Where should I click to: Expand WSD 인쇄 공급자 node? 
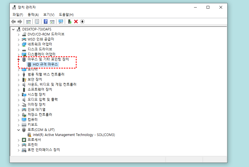click(x=19, y=39)
